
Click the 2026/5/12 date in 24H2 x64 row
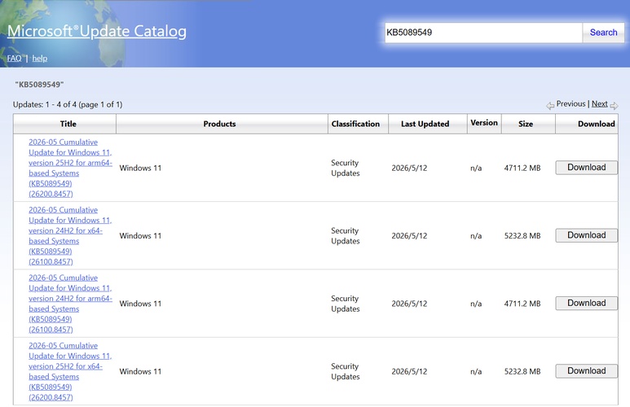(409, 236)
